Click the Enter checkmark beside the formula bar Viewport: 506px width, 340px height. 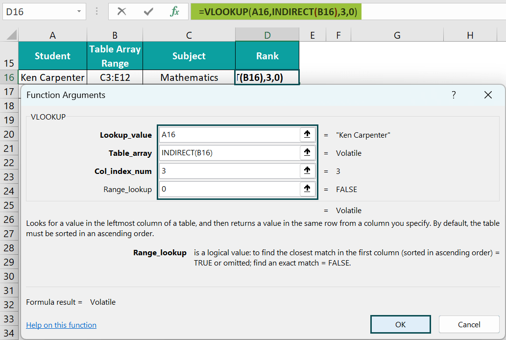[x=149, y=11]
